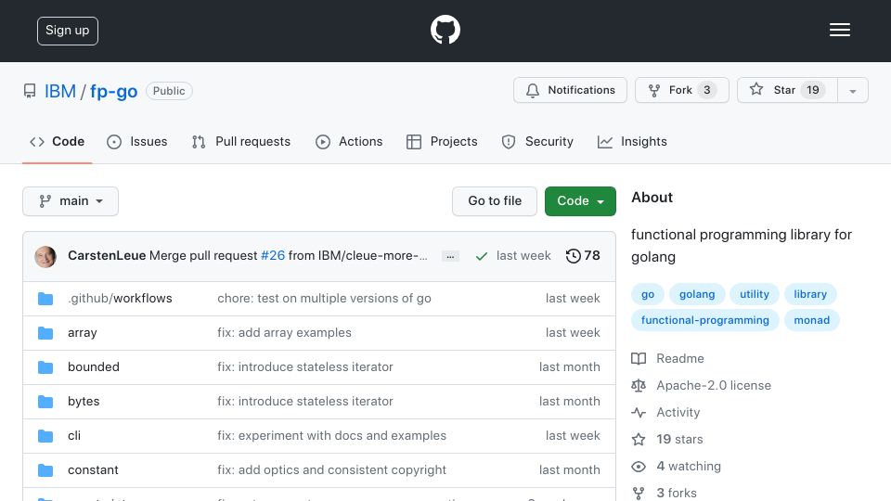
Task: Open the hamburger navigation menu
Action: point(839,30)
